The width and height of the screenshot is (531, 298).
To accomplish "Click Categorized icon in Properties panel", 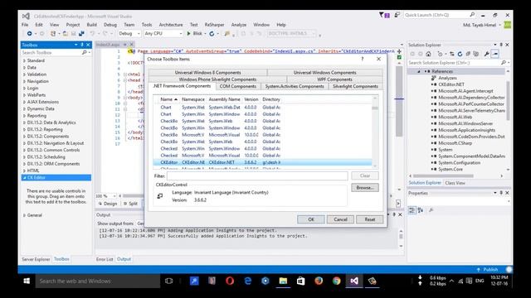I will (x=412, y=210).
